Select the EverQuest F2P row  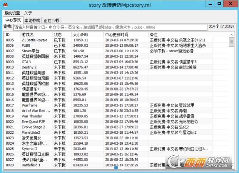116,122
